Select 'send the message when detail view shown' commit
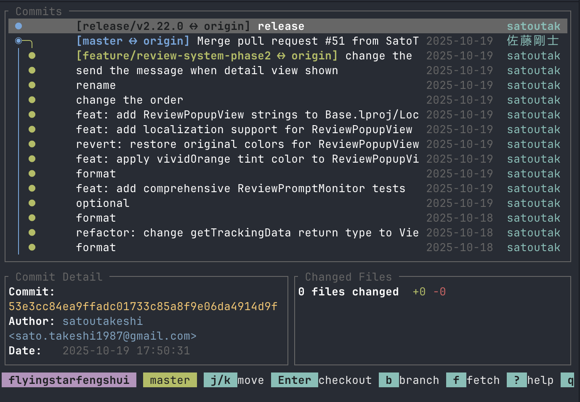Viewport: 580px width, 402px height. [x=207, y=70]
